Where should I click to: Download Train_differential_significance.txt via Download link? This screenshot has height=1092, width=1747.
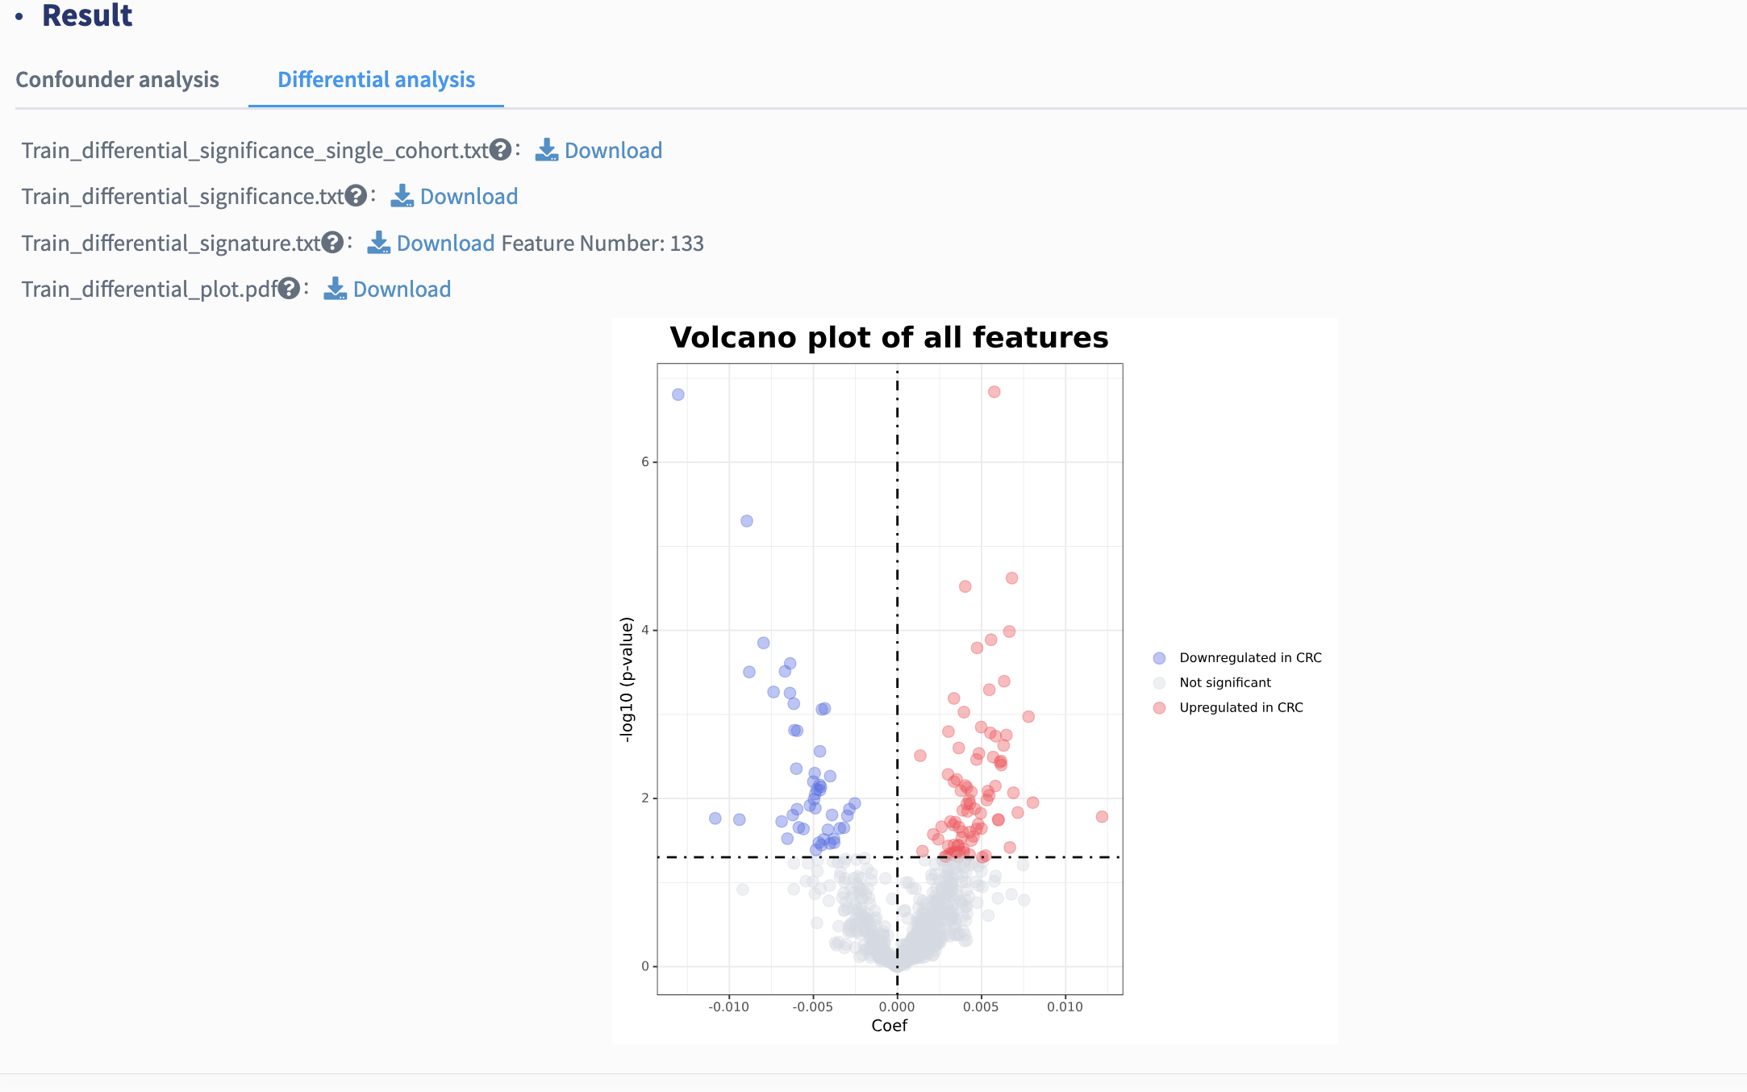[469, 196]
